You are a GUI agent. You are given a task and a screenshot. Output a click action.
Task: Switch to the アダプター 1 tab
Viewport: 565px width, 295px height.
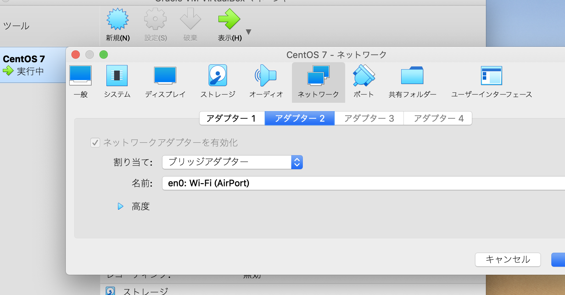click(x=232, y=118)
